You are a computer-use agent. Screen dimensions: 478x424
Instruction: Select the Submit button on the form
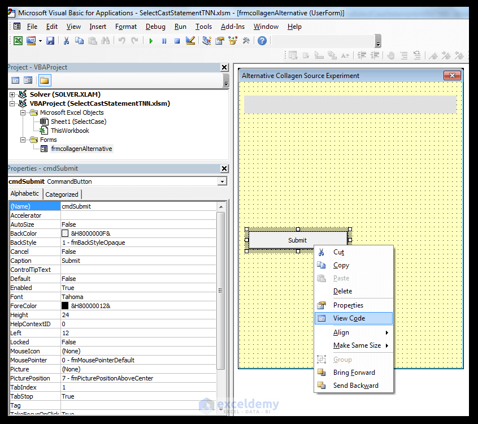(297, 240)
